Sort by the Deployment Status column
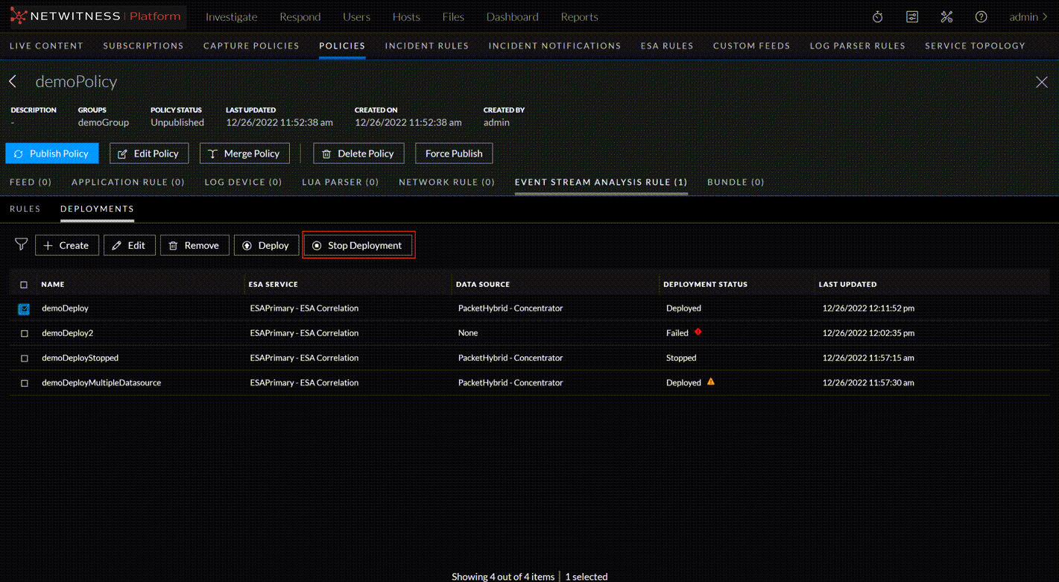This screenshot has width=1059, height=582. tap(705, 284)
